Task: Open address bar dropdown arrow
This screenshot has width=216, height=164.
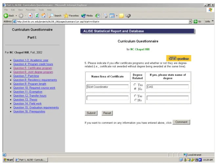Action: point(190,21)
